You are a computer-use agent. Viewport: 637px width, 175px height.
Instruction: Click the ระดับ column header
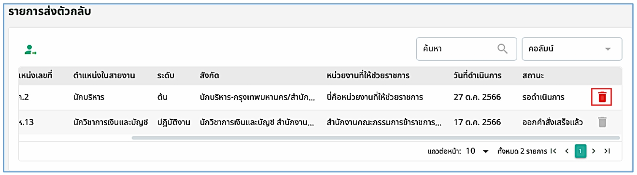point(165,76)
